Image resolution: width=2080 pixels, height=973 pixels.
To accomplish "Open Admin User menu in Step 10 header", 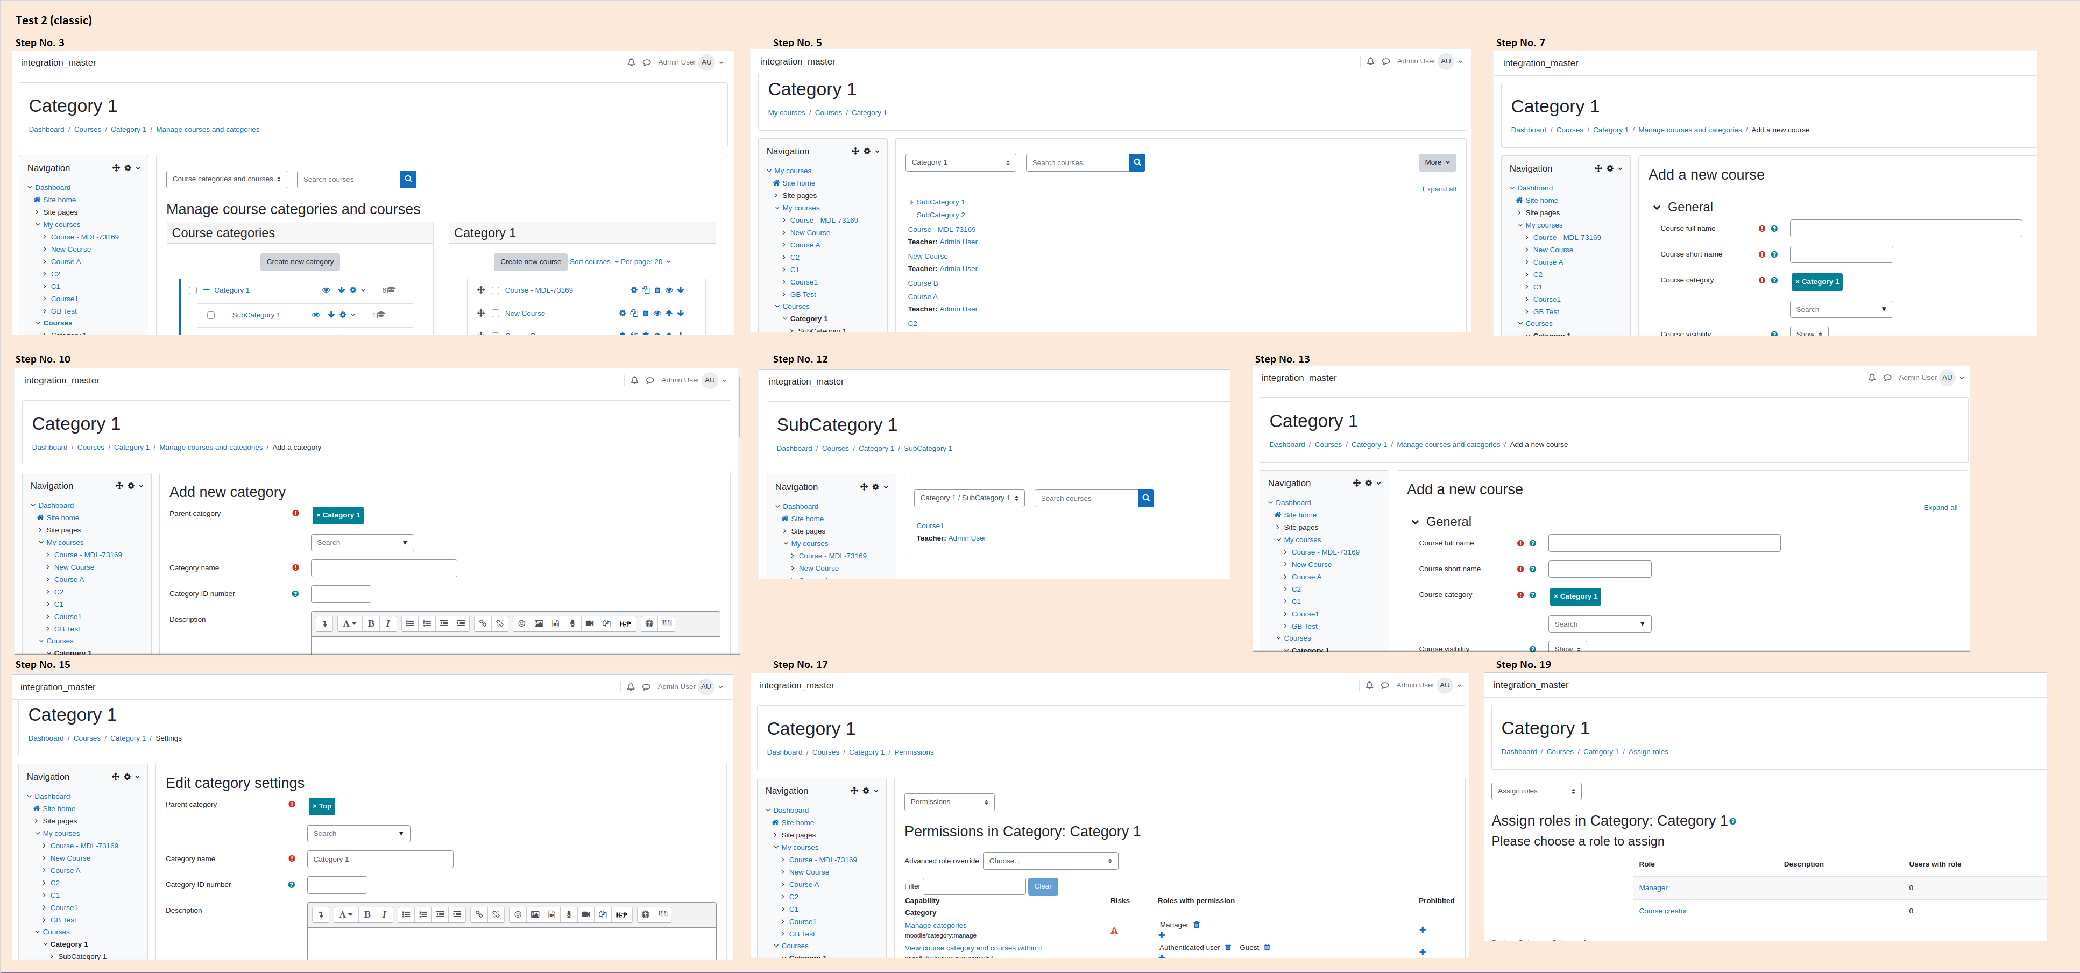I will (x=694, y=380).
